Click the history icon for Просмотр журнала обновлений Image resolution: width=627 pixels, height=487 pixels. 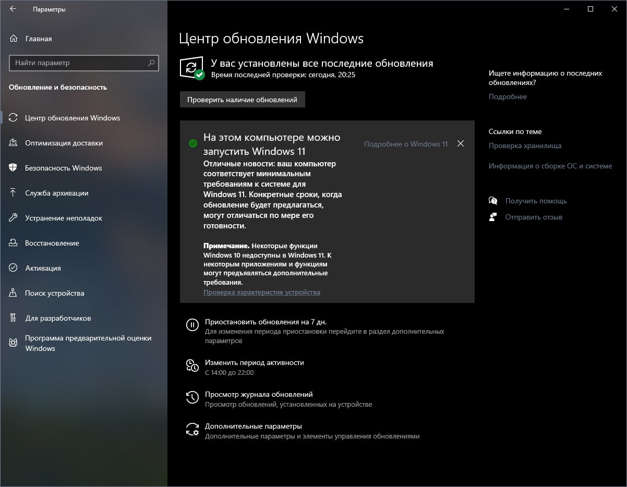click(x=192, y=398)
